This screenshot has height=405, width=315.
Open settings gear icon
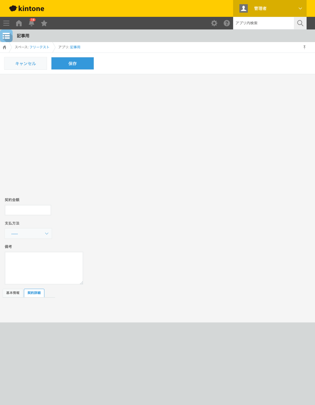click(214, 23)
